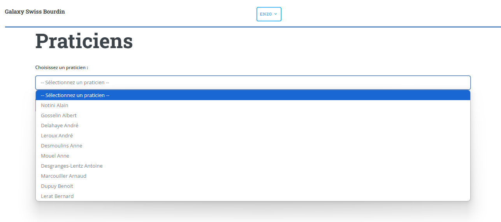The image size is (501, 222).
Task: Click the Galaxy Swiss Bourdin brand link
Action: pos(35,12)
